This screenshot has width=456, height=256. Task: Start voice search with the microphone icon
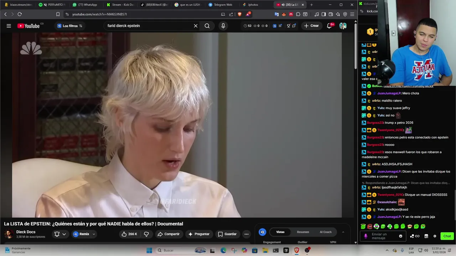(223, 26)
